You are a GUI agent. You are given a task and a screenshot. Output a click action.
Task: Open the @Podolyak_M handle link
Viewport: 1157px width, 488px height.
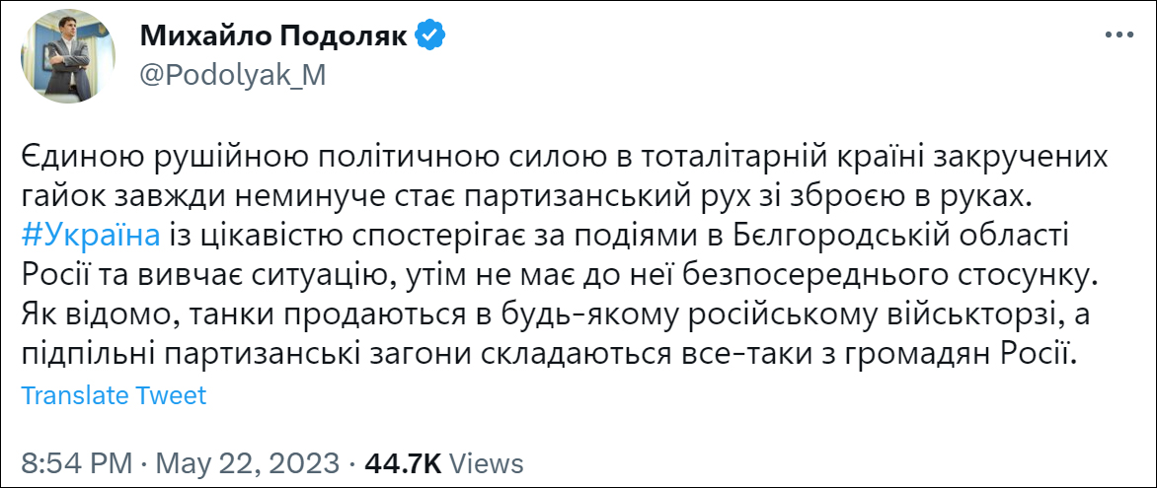[233, 76]
